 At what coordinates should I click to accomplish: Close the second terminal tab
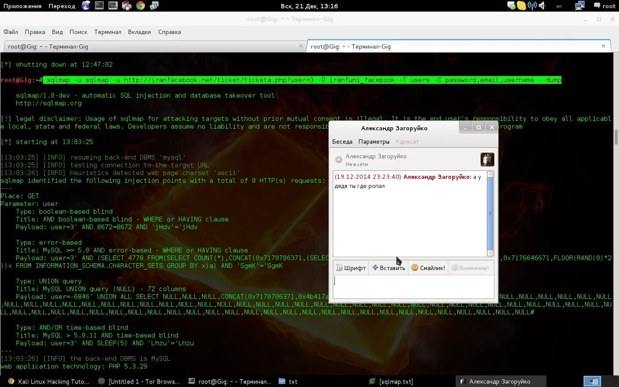pyautogui.click(x=604, y=46)
